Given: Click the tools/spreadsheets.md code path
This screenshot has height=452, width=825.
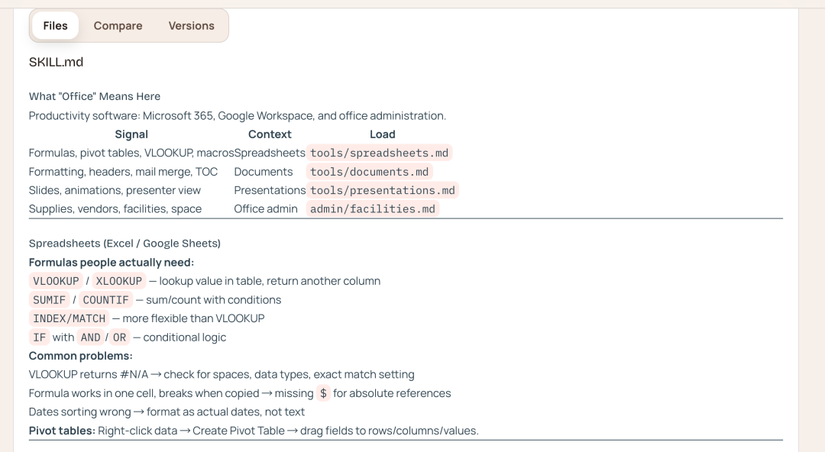Looking at the screenshot, I should click(x=379, y=153).
